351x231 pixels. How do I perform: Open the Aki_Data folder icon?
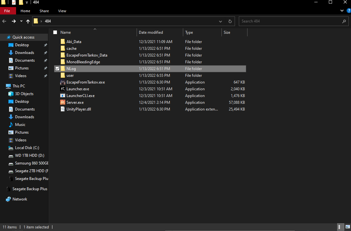coord(63,42)
